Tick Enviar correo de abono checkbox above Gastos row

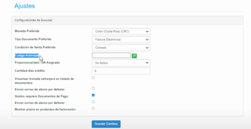[x=93, y=88]
